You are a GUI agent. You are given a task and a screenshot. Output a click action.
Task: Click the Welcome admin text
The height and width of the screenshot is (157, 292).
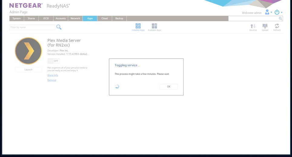click(252, 13)
